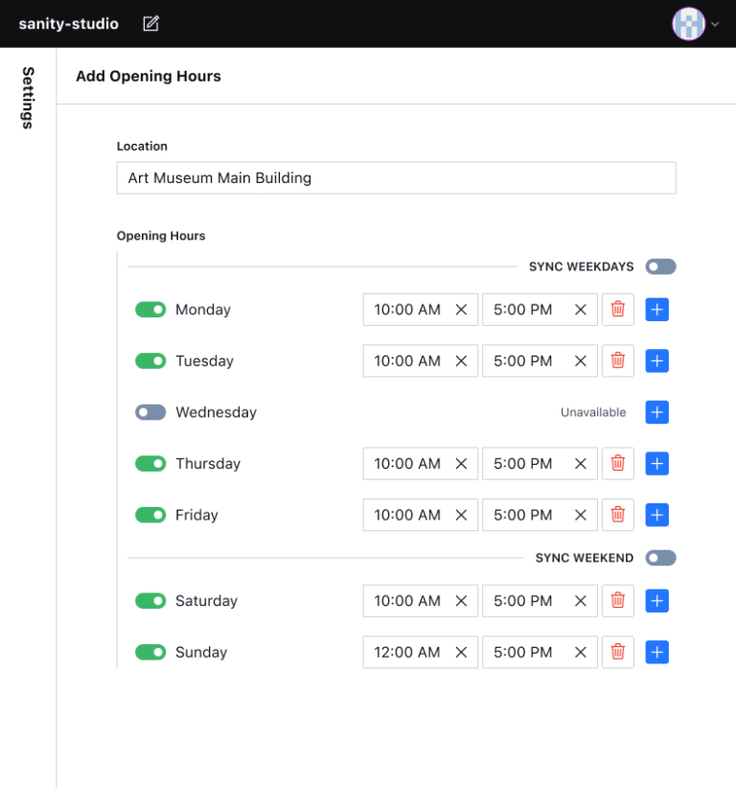
Task: Click the user avatar image
Action: pyautogui.click(x=688, y=24)
